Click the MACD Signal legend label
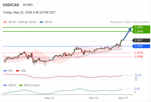This screenshot has width=151, height=102. point(32,85)
